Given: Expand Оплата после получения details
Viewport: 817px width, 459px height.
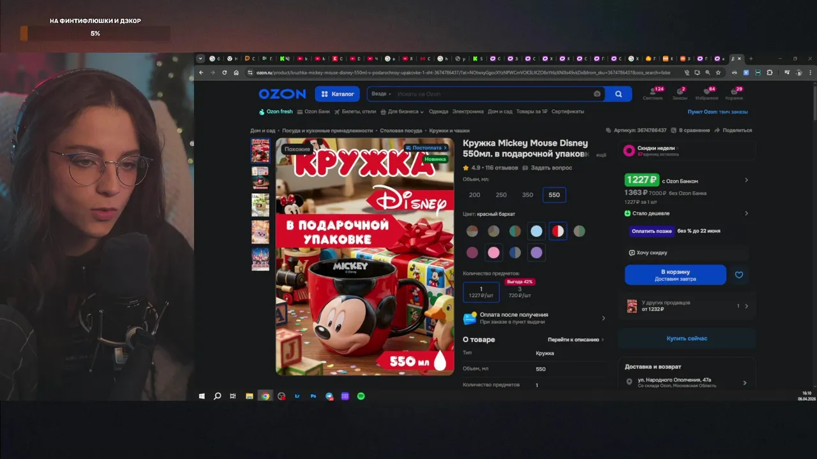Looking at the screenshot, I should tap(534, 317).
